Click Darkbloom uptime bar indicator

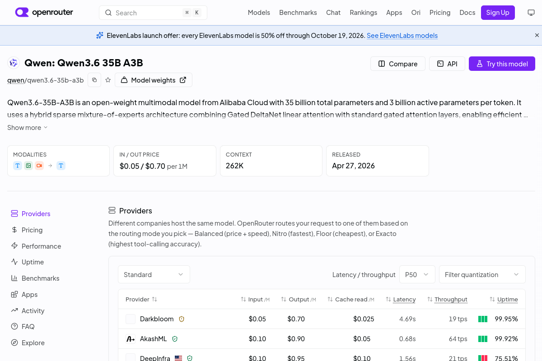coord(483,319)
